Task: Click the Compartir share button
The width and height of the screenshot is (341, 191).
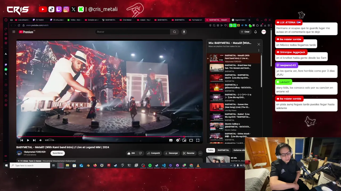Action: click(x=153, y=153)
